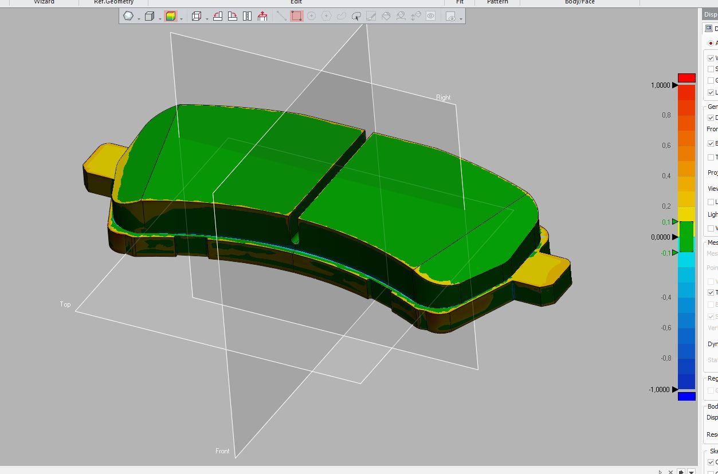This screenshot has height=474, width=718.
Task: Click the wireframe view cube icon
Action: pos(196,17)
